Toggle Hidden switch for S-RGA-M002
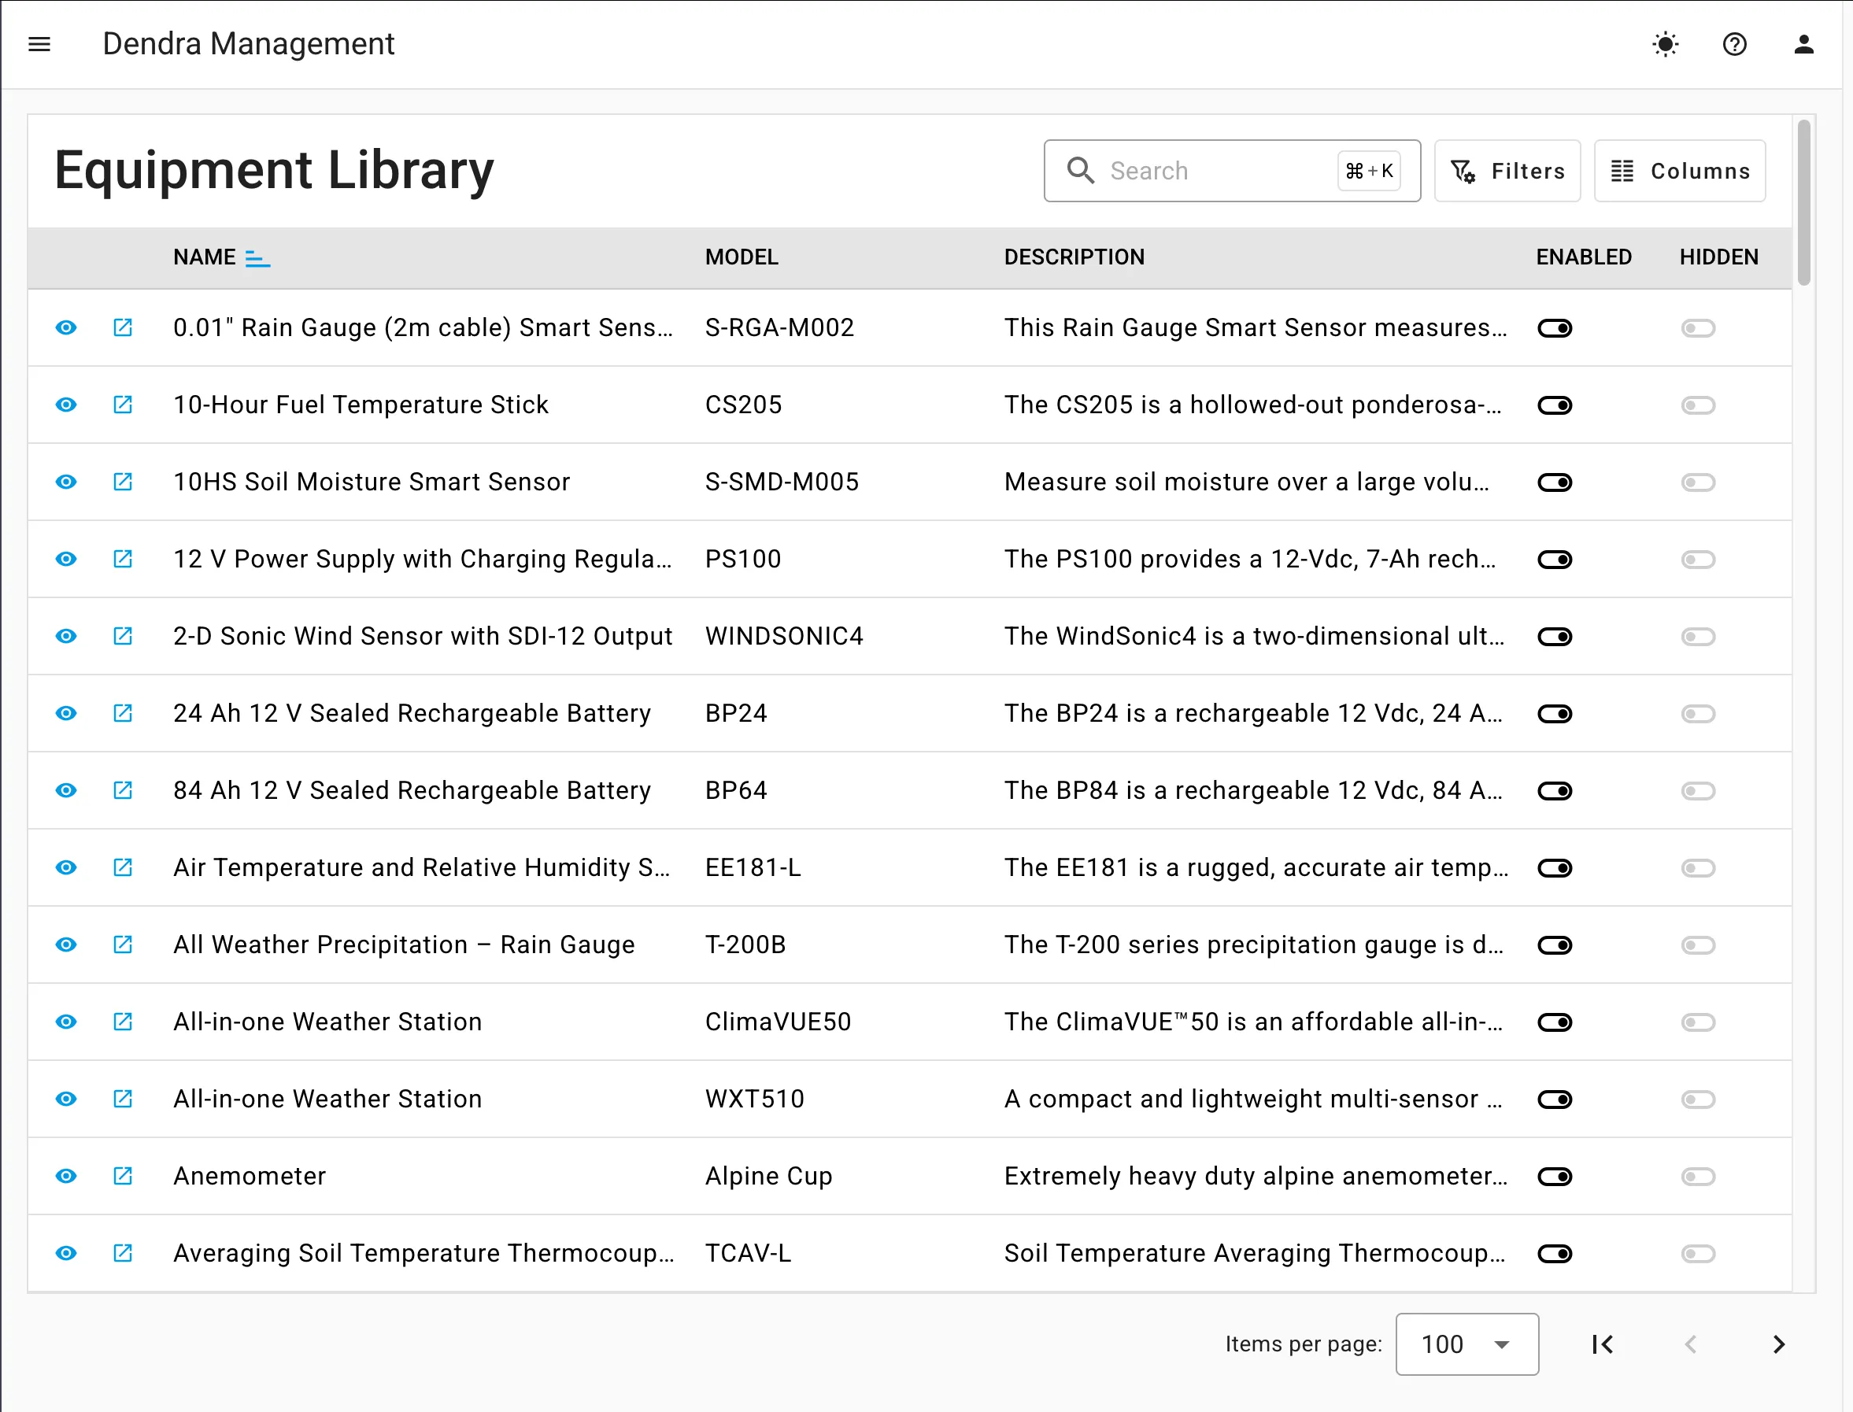The height and width of the screenshot is (1412, 1853). [x=1697, y=327]
